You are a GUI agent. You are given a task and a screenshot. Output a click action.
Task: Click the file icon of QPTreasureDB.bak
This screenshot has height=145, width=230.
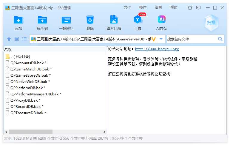click(7, 113)
